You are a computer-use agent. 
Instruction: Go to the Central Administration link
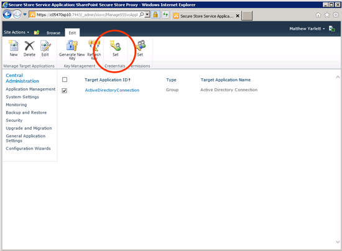click(x=22, y=78)
